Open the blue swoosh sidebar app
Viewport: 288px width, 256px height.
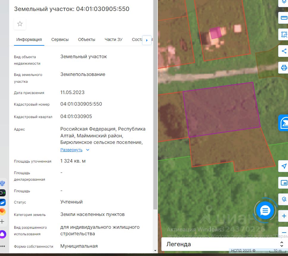pyautogui.click(x=3, y=202)
